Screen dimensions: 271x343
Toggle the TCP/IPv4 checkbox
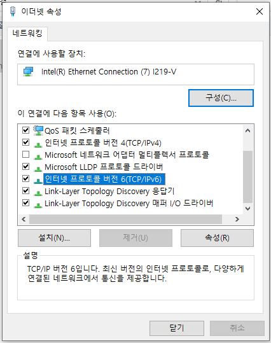pos(26,143)
